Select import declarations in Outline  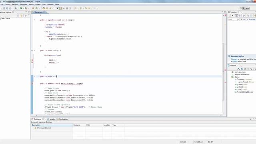tap(242, 74)
